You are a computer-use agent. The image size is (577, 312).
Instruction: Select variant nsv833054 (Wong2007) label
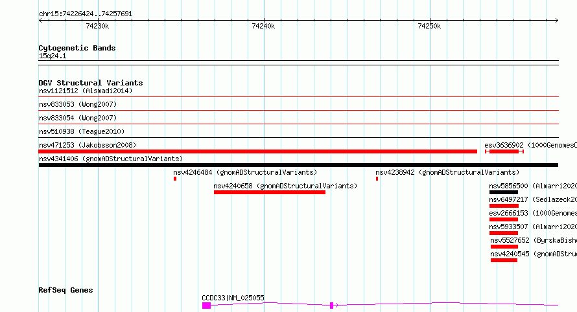pos(78,118)
